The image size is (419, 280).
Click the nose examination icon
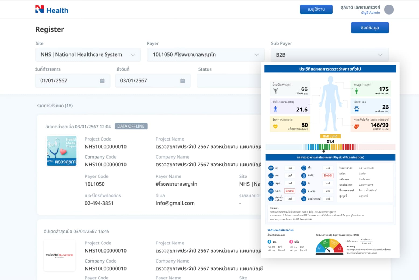click(x=271, y=183)
